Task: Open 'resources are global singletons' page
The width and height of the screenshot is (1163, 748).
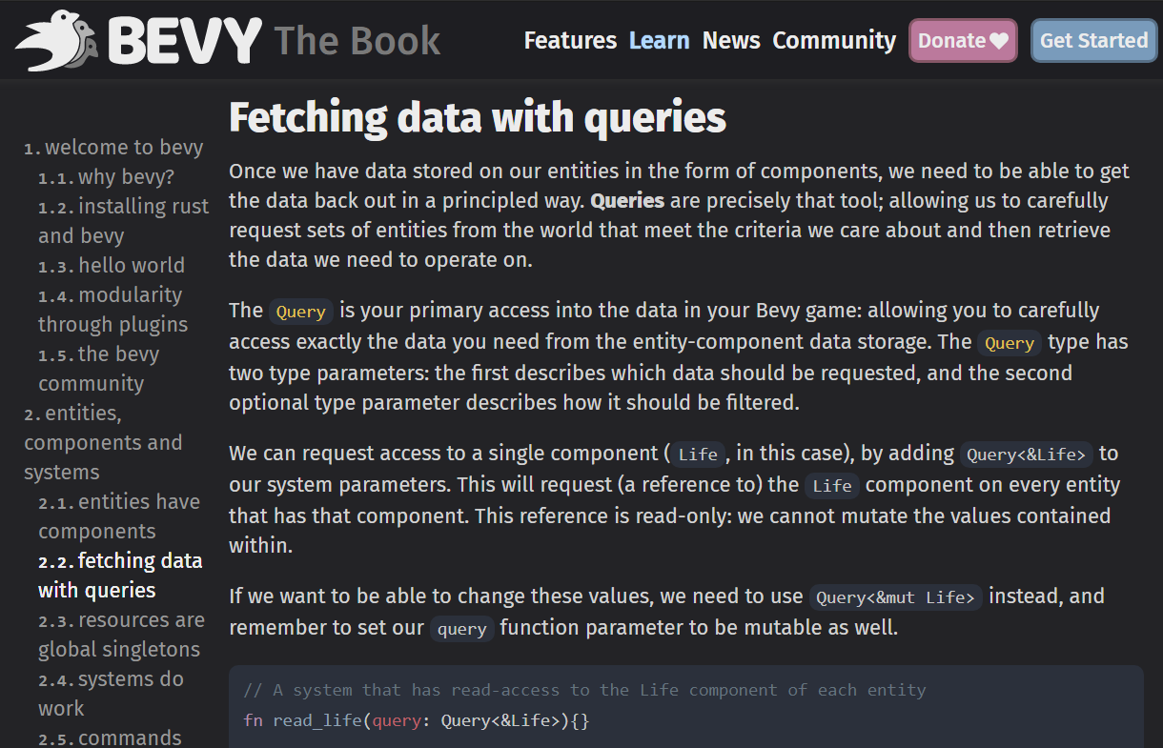Action: [x=121, y=634]
